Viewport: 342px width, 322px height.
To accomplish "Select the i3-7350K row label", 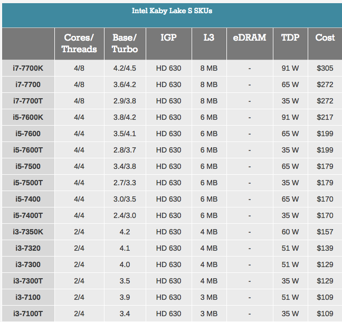I will coord(28,232).
